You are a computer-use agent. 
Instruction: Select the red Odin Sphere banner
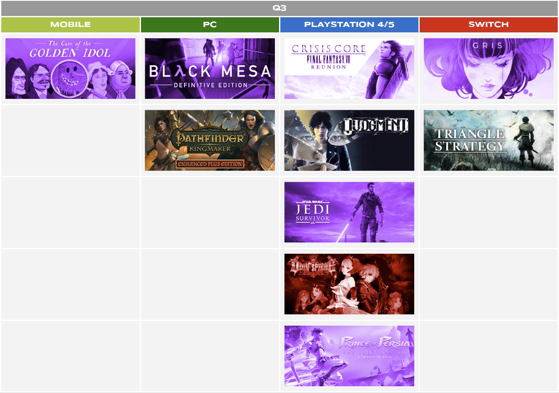pyautogui.click(x=349, y=284)
